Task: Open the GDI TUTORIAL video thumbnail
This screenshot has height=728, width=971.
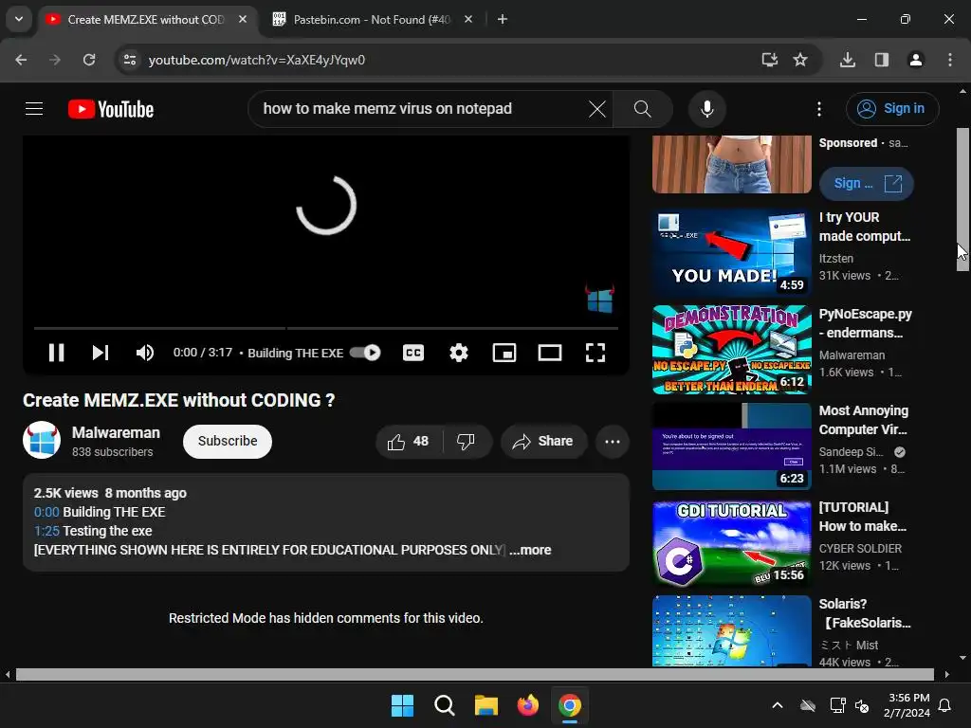Action: pyautogui.click(x=732, y=543)
